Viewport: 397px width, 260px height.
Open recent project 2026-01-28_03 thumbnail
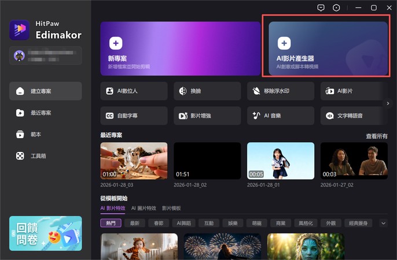(x=134, y=161)
